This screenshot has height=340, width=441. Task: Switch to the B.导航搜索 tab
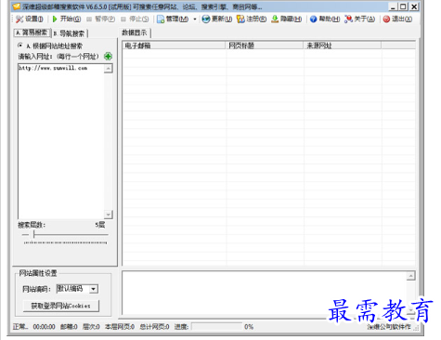click(69, 33)
